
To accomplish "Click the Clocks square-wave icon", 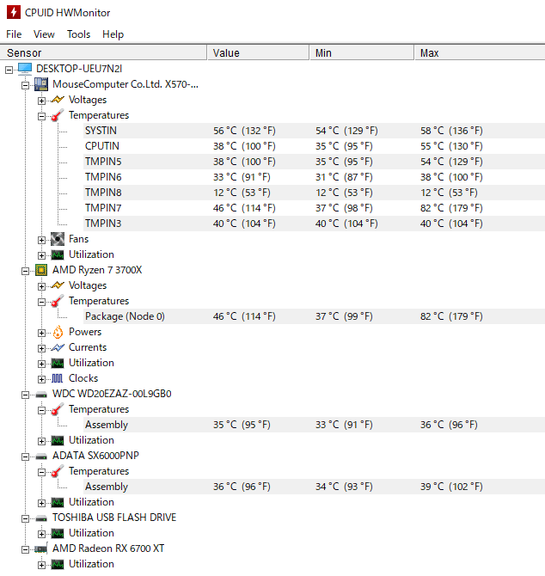I will pyautogui.click(x=58, y=378).
